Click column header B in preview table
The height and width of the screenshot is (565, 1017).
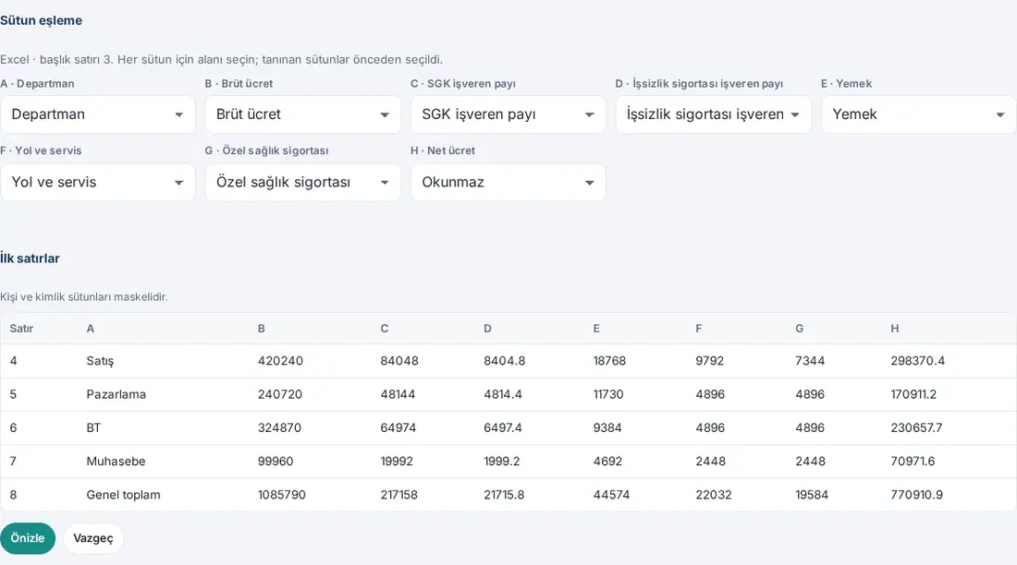262,329
